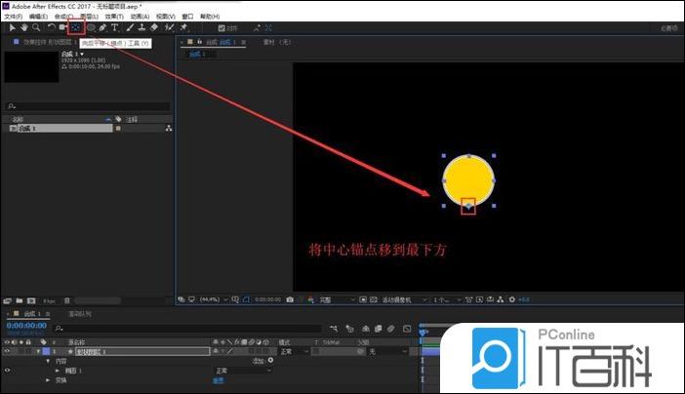Click the timeline current time 0:00:00:00
The image size is (685, 394).
(x=26, y=326)
